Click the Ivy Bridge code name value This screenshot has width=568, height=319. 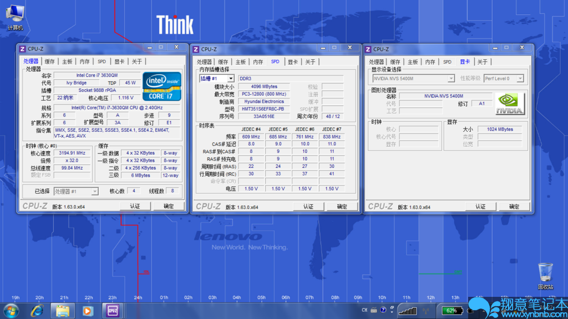pos(77,83)
